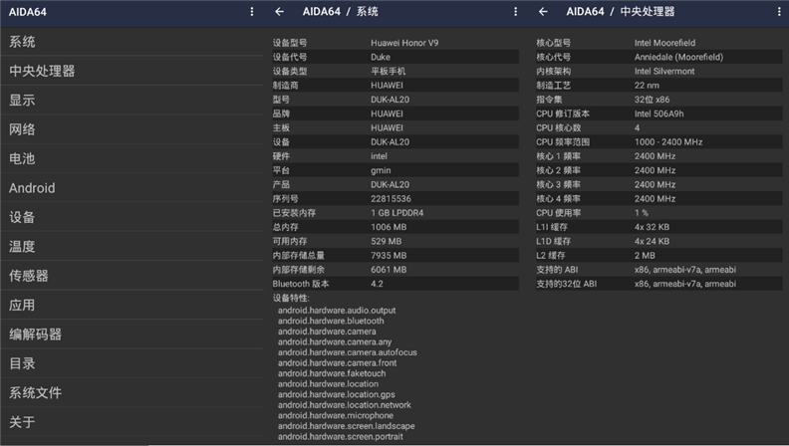Select the 可用内存 529 MB row

[x=395, y=241]
